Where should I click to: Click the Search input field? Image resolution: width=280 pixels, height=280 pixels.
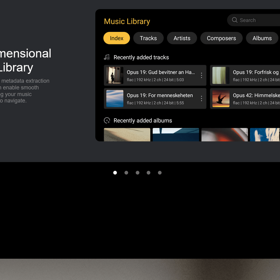tap(254, 20)
